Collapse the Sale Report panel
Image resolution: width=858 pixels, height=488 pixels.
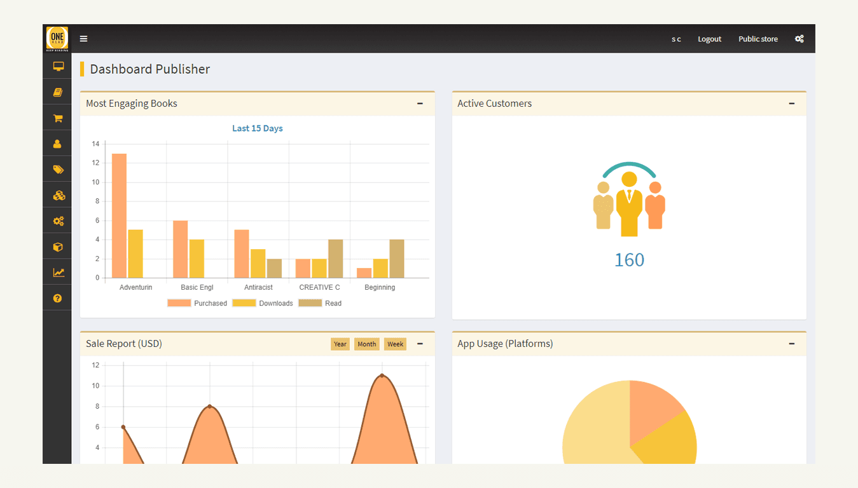pos(420,344)
